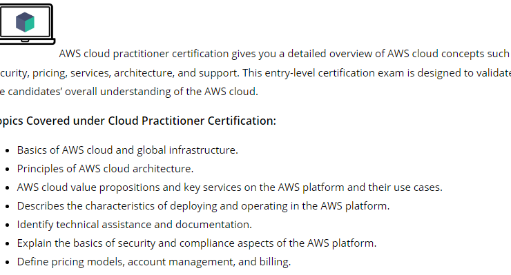511x275 pixels.
Task: Click the laptop base below the screen graphic
Action: (x=28, y=41)
